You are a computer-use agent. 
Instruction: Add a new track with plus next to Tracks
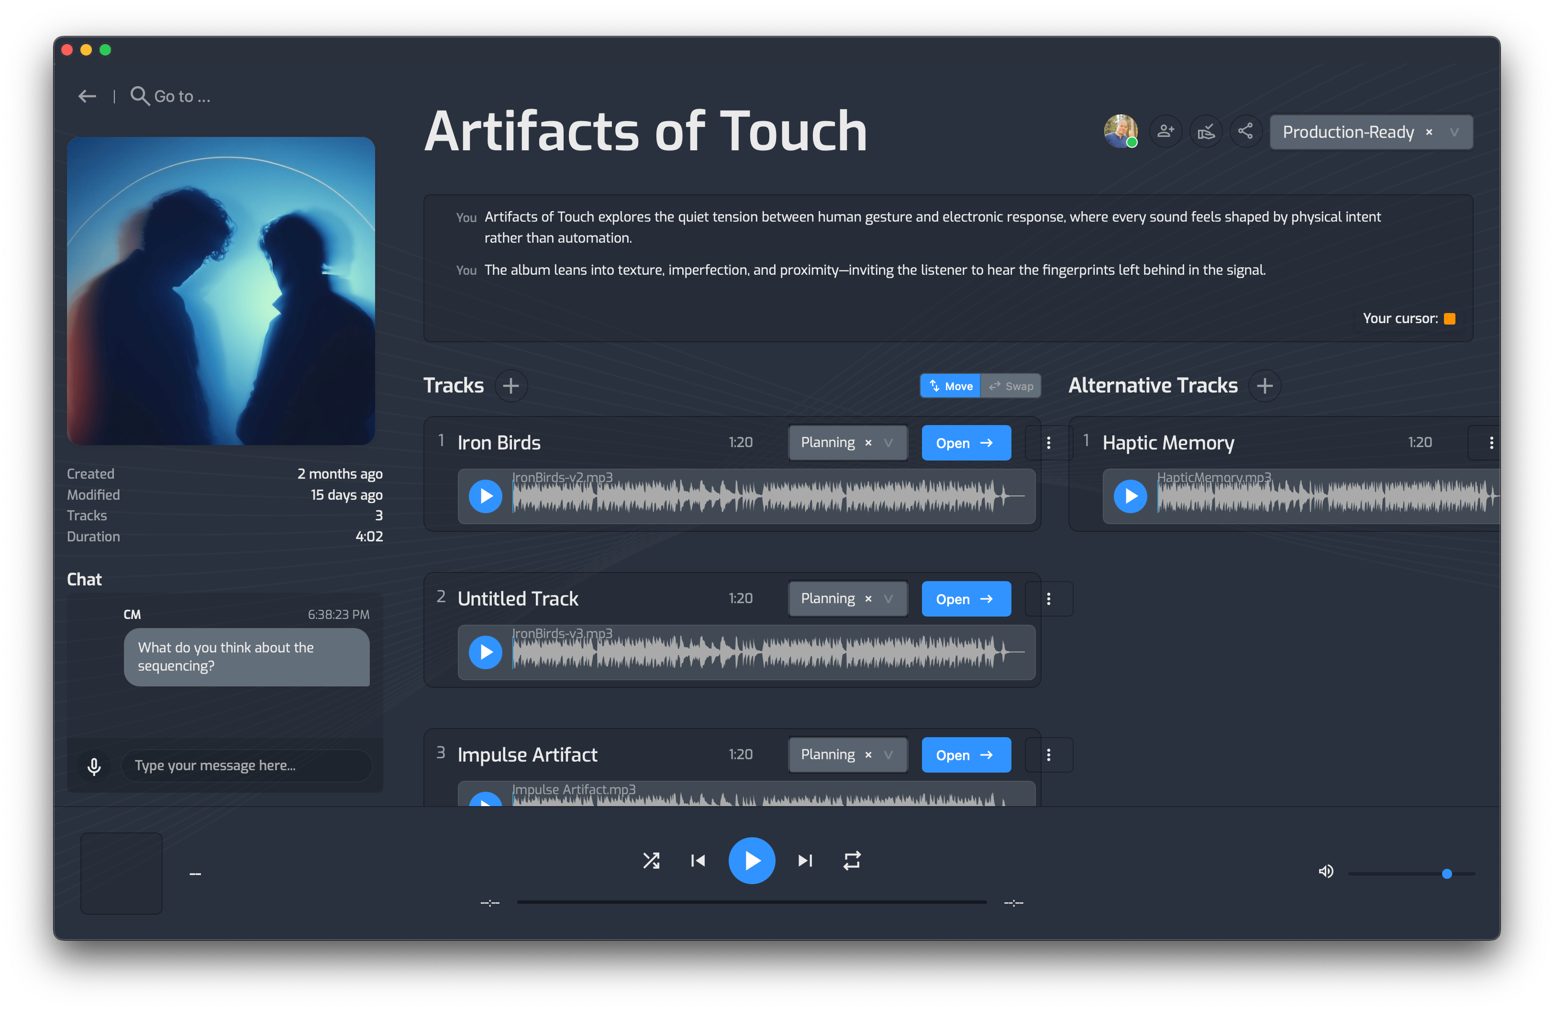point(511,385)
